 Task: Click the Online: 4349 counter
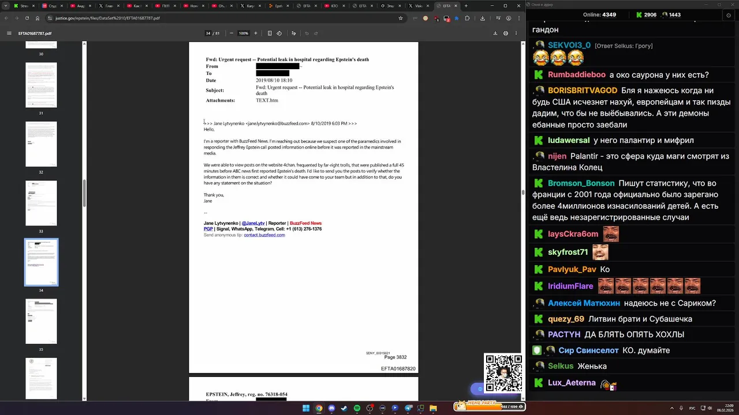coord(599,14)
